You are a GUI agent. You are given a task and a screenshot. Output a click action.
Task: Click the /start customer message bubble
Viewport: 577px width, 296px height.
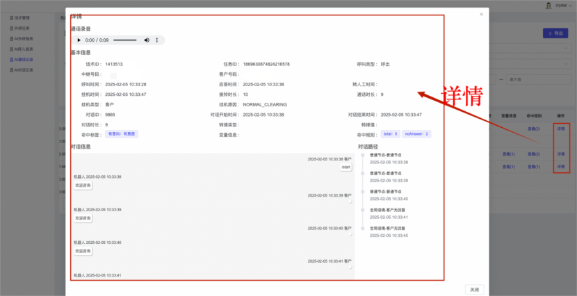tap(346, 167)
